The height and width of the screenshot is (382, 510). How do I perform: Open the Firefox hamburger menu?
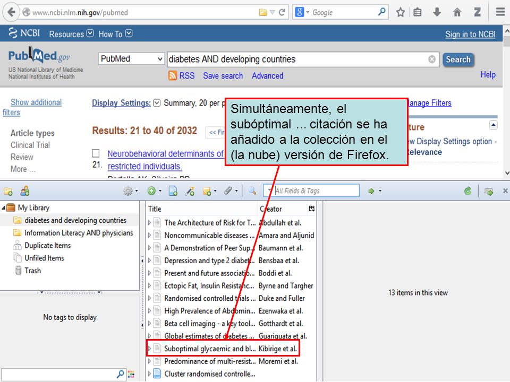(x=500, y=12)
